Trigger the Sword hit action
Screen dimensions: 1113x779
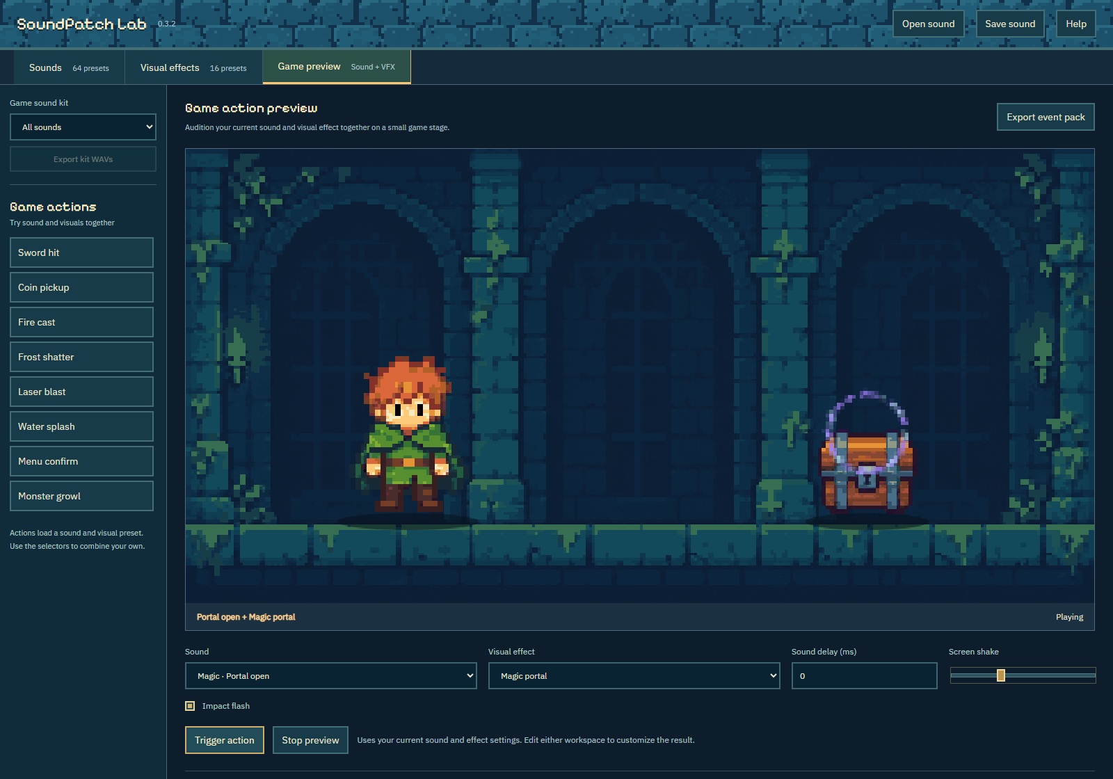(81, 252)
